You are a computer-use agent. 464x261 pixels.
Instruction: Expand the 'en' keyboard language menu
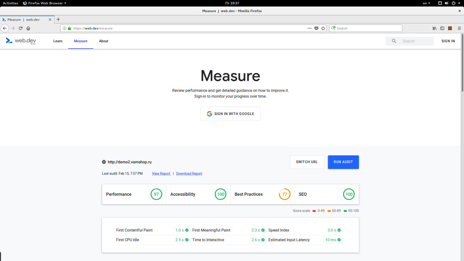pos(426,3)
